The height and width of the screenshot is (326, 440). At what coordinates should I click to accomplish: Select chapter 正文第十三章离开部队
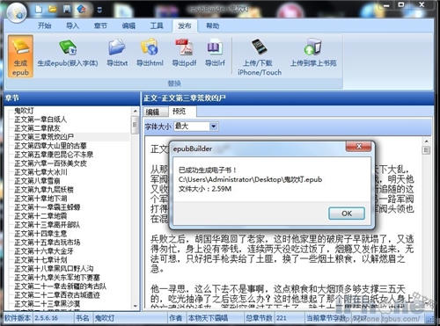point(47,225)
